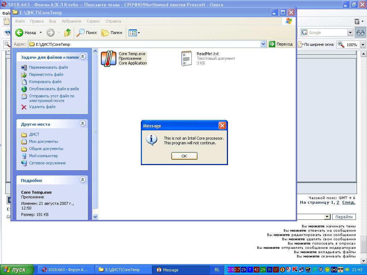
Task: Toggle the Folders pane button
Action: 112,33
